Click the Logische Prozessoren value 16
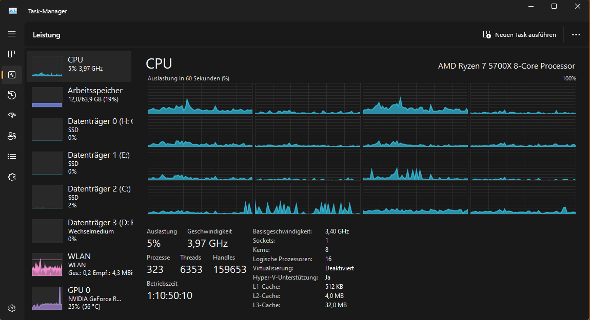Image resolution: width=590 pixels, height=320 pixels. click(328, 259)
